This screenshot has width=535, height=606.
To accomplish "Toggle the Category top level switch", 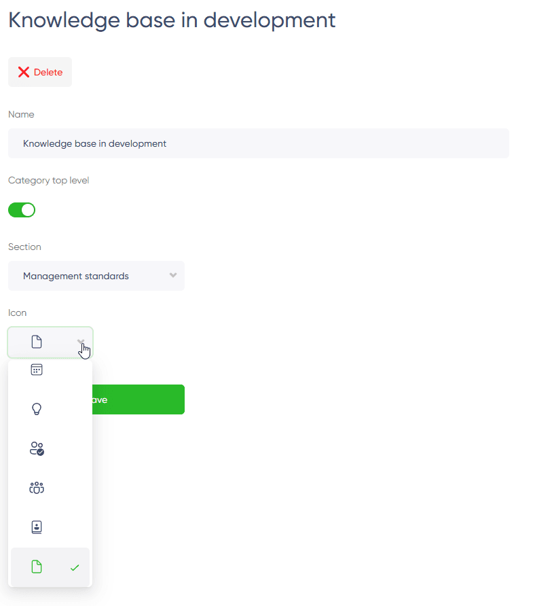I will [22, 210].
